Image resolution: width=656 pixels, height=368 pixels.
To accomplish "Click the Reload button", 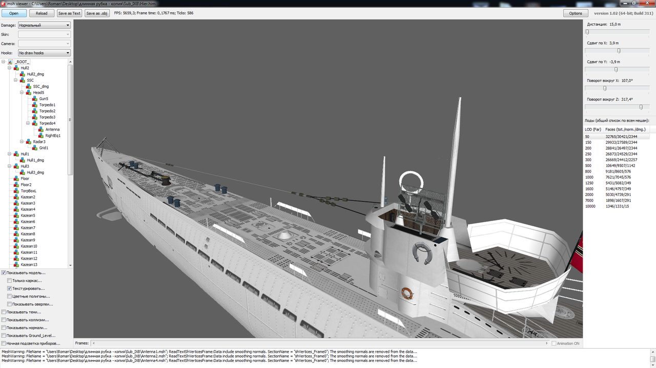I will pyautogui.click(x=42, y=13).
